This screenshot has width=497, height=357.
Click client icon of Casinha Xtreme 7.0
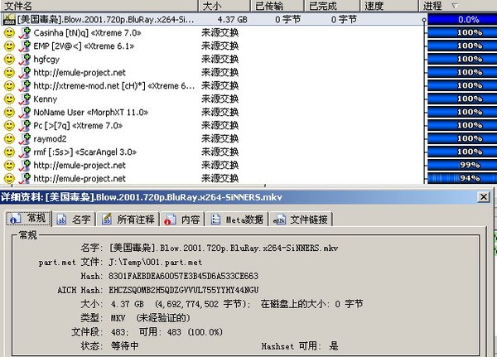25,33
